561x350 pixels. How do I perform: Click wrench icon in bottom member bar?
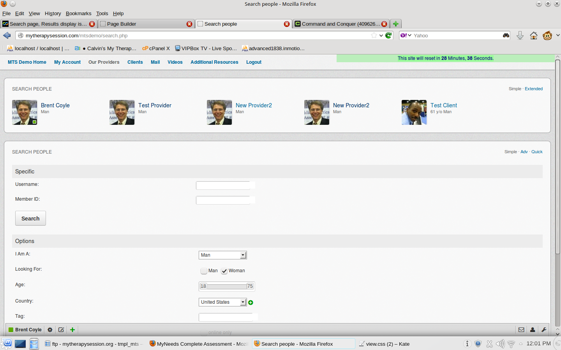click(x=544, y=330)
